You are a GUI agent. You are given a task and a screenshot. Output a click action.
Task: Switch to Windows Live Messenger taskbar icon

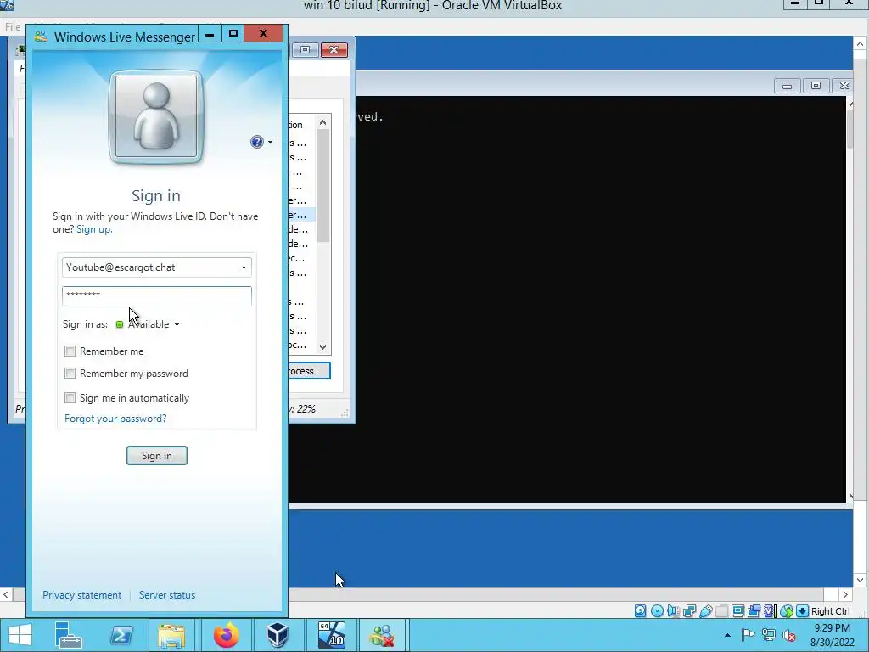pyautogui.click(x=382, y=635)
